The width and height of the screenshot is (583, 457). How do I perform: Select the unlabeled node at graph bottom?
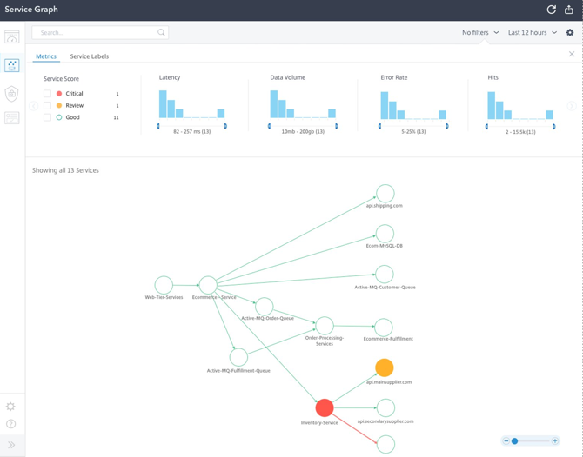(x=386, y=444)
